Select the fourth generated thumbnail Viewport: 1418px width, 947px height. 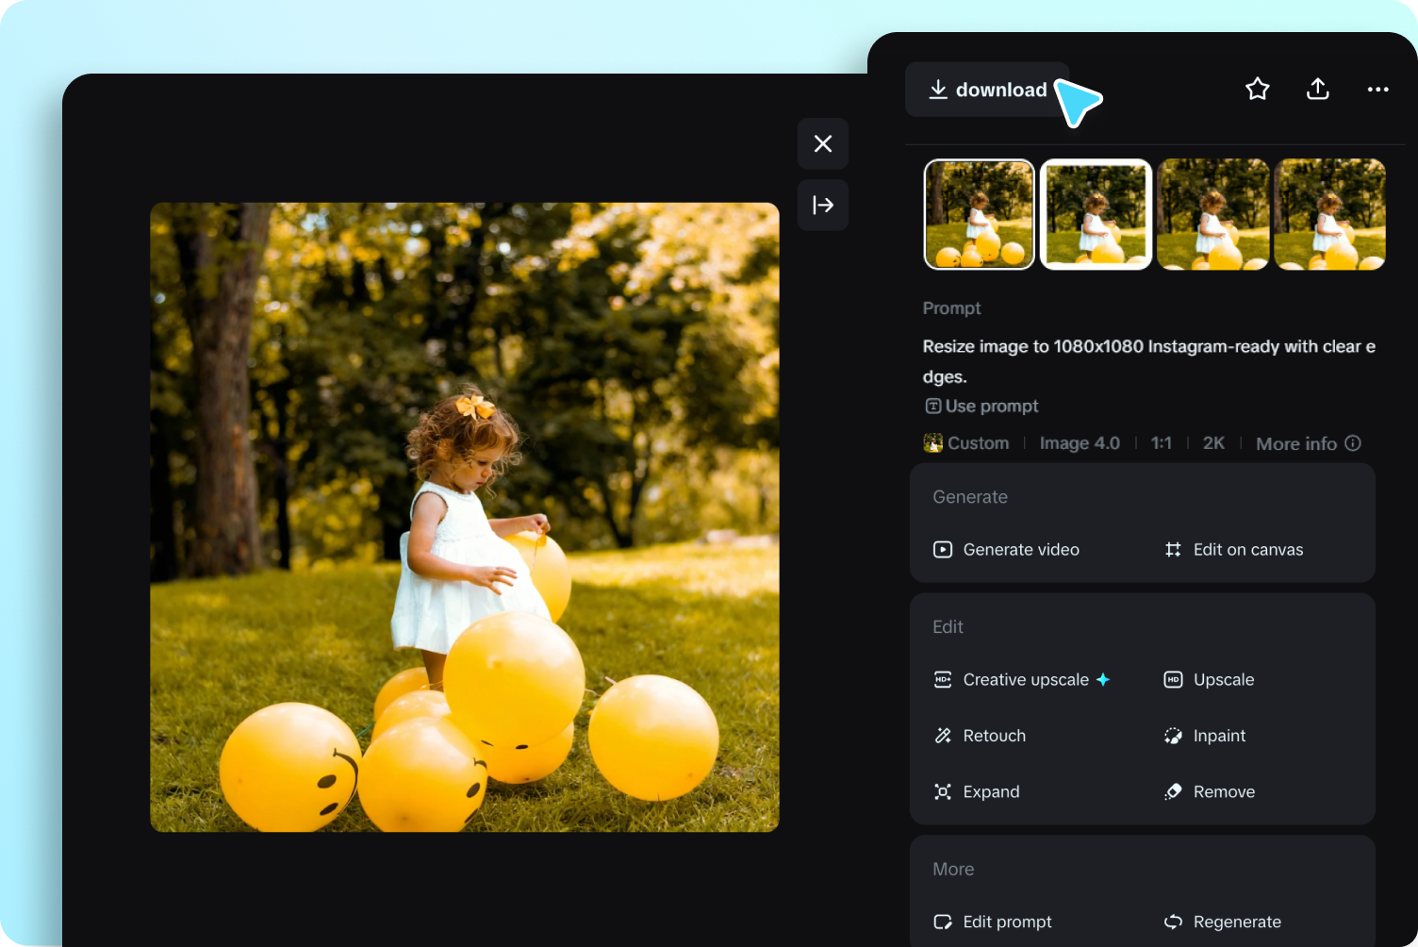(x=1330, y=214)
